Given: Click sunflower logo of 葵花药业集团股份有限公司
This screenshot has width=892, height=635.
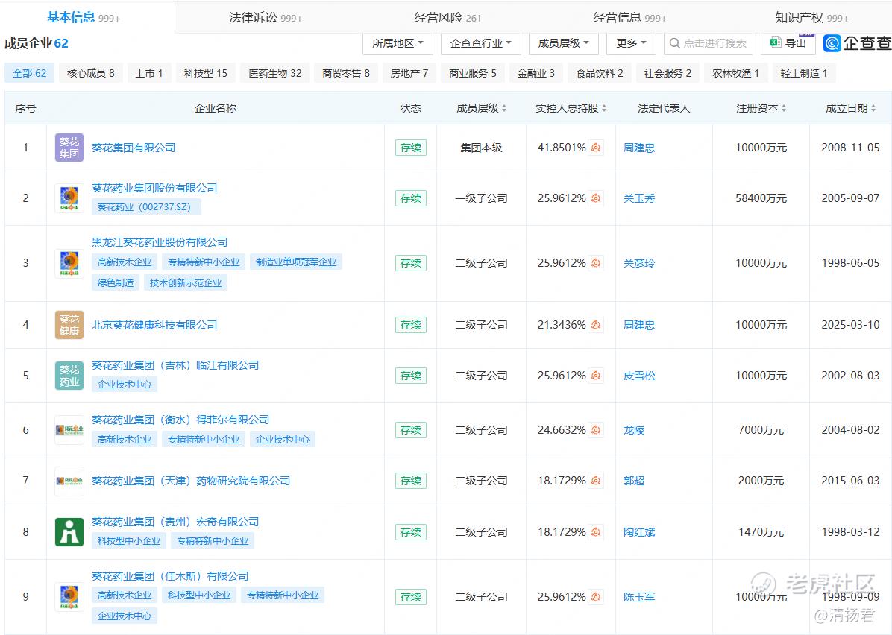Looking at the screenshot, I should (69, 198).
